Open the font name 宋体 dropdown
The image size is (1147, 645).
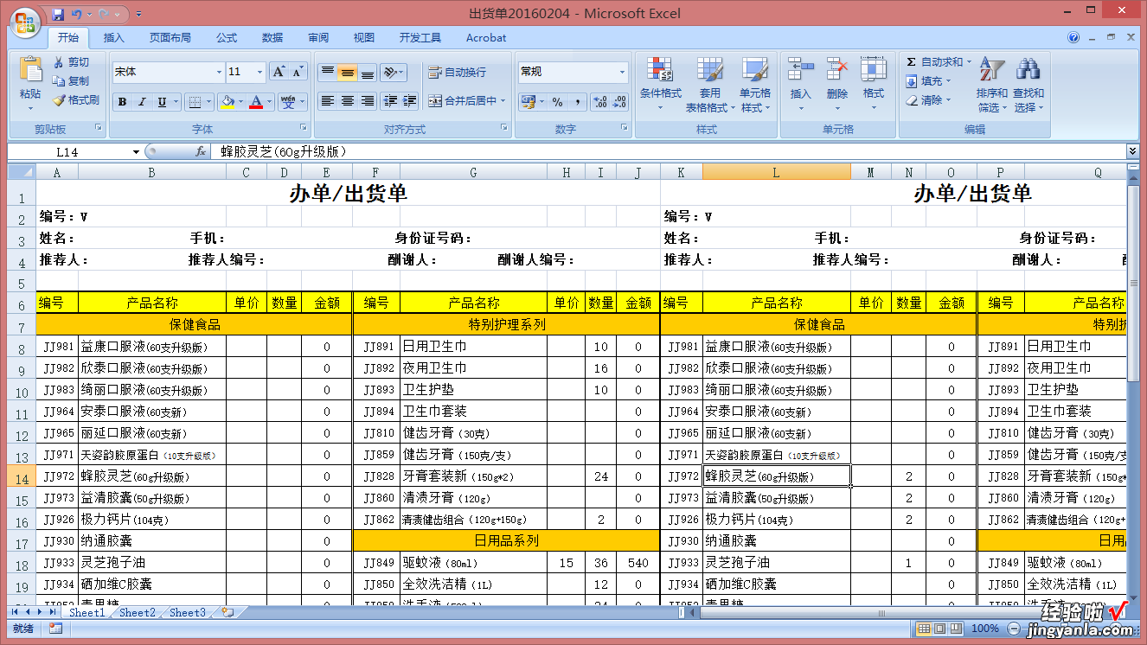[219, 72]
